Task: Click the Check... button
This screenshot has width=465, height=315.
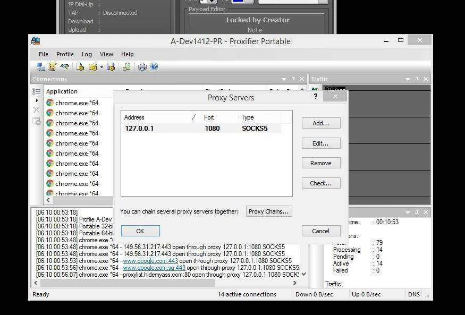Action: pyautogui.click(x=321, y=183)
